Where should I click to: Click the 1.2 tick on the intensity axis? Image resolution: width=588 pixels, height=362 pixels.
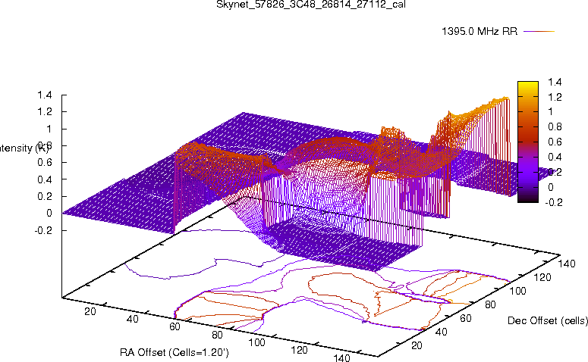pyautogui.click(x=44, y=112)
